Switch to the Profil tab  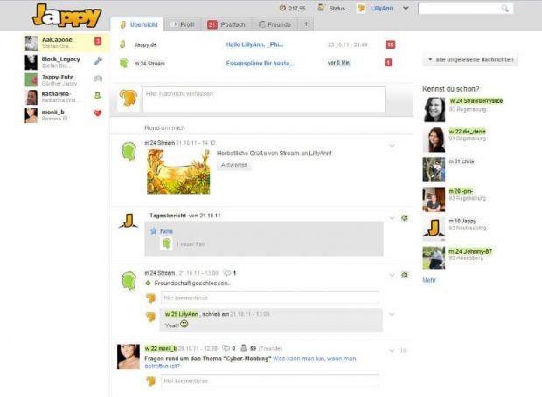(184, 24)
